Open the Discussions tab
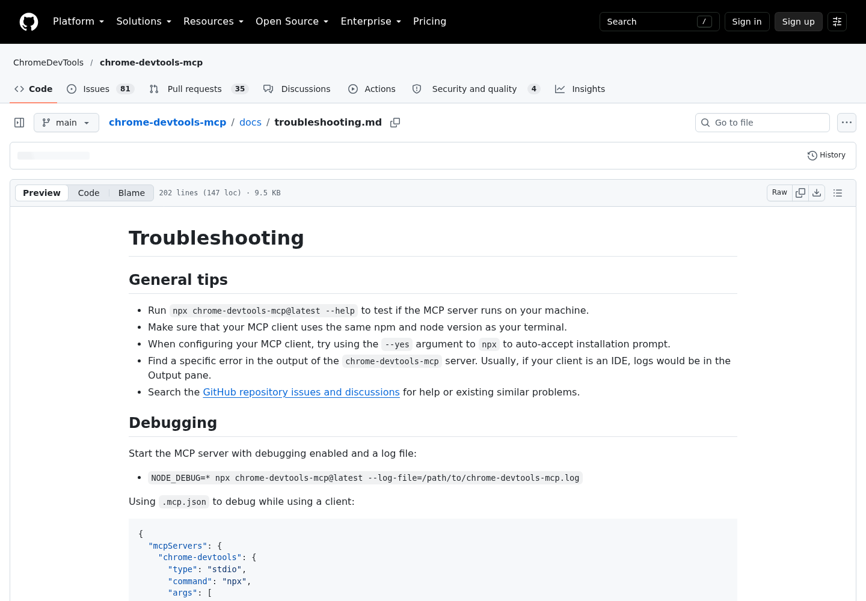 click(297, 89)
